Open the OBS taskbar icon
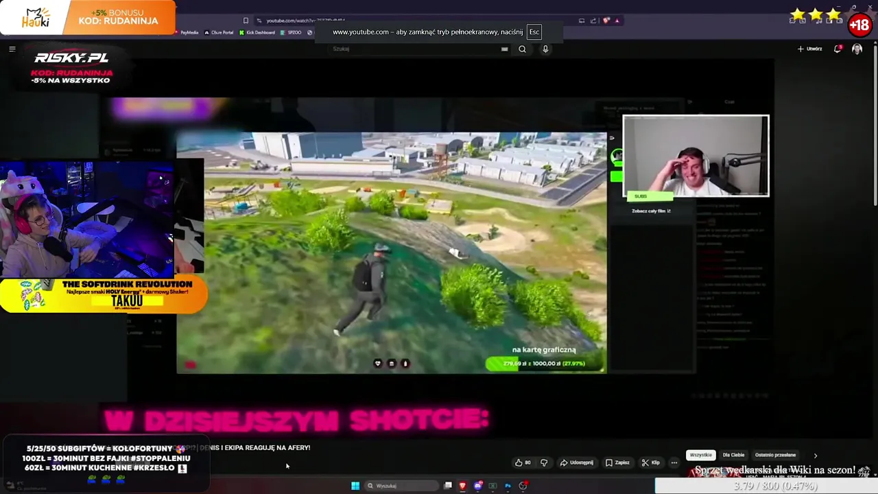 tap(523, 486)
